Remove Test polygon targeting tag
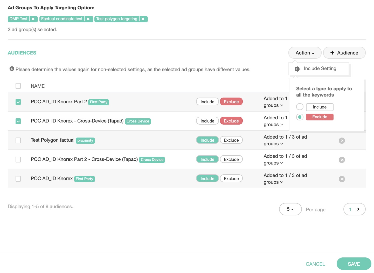 (x=143, y=19)
